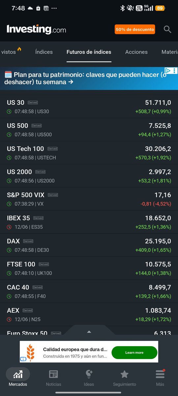Open the IBEX 35 row

point(89,222)
